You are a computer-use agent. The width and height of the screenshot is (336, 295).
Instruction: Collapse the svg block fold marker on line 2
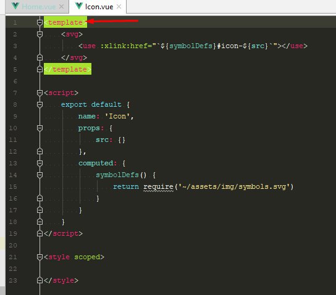click(40, 35)
